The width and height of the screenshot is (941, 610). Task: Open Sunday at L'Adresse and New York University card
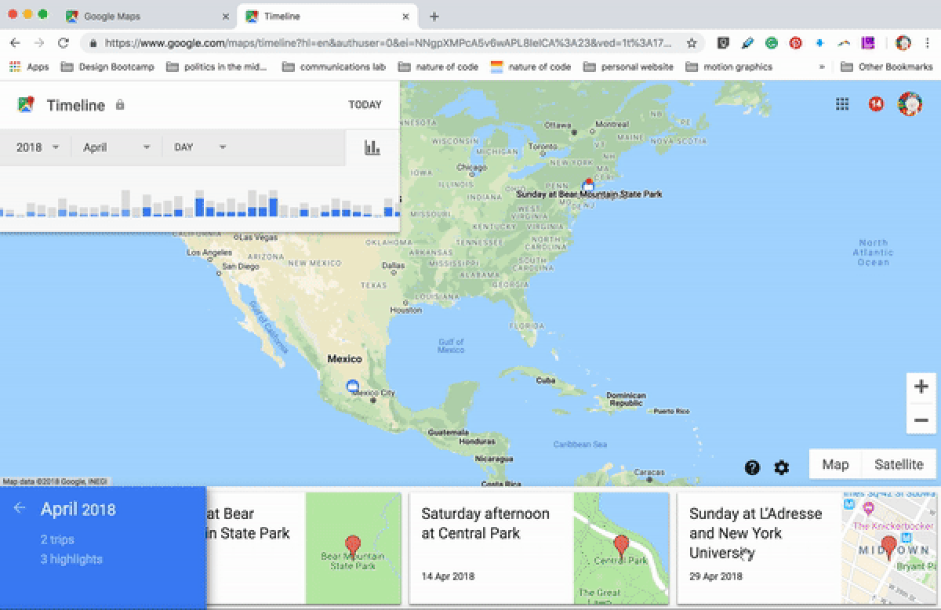(807, 548)
